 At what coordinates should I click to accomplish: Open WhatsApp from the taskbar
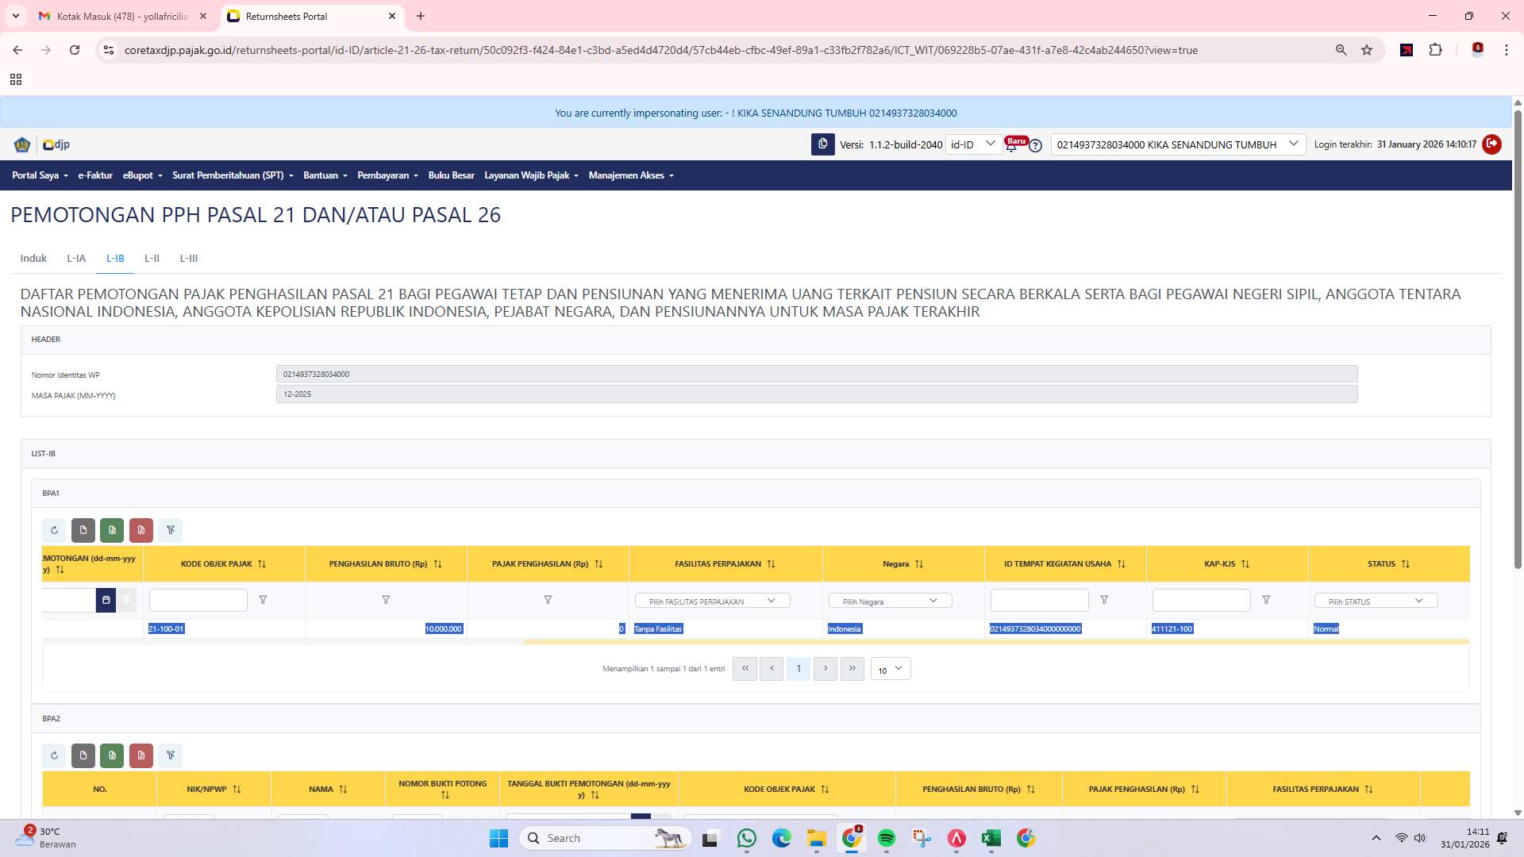point(746,838)
